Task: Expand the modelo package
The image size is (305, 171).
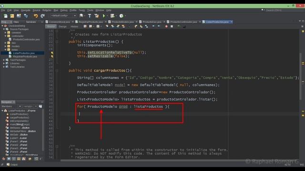Action: click(5, 46)
